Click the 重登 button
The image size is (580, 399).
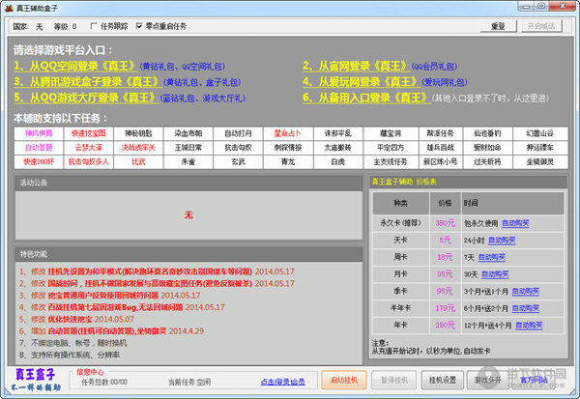498,26
